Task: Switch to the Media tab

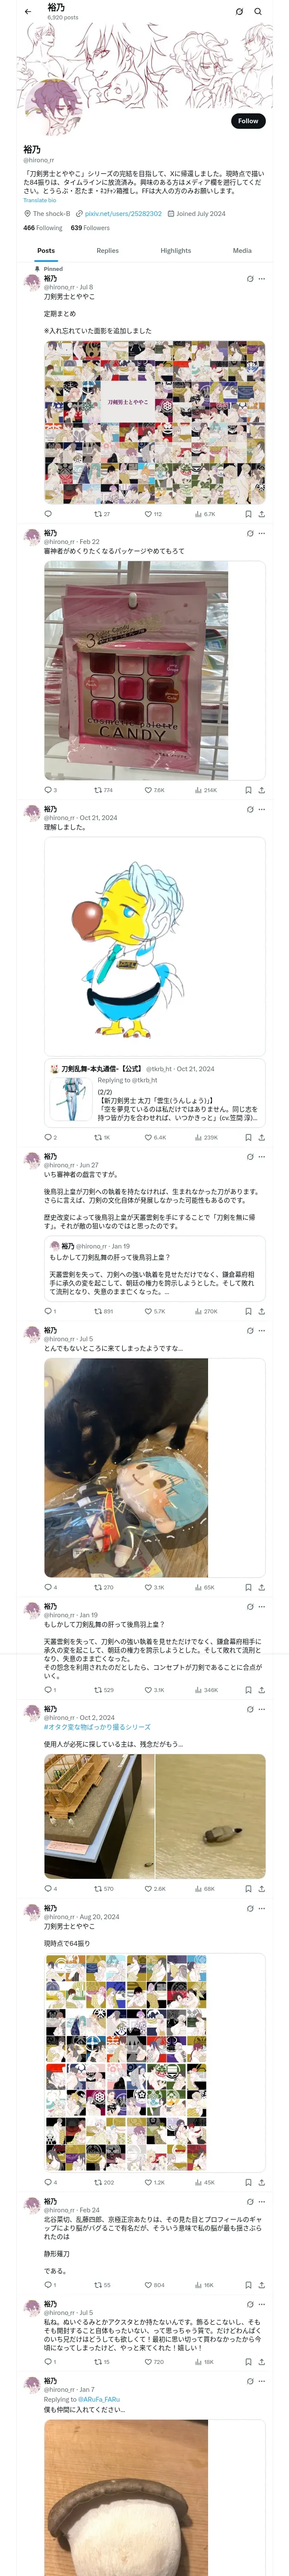Action: pos(242,251)
